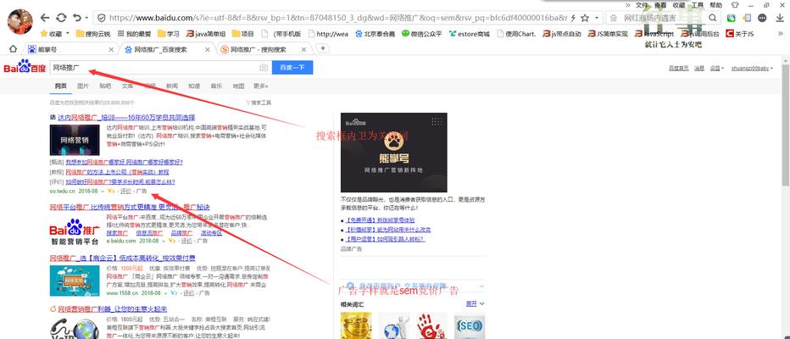Open the estore商城 bookmark

tap(469, 34)
